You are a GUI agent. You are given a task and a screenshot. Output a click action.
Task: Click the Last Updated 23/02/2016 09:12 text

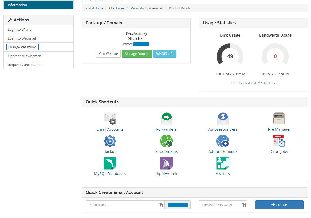[x=253, y=83]
